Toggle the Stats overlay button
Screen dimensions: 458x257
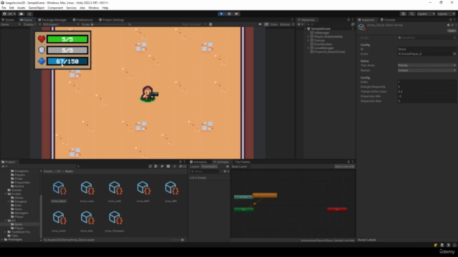click(273, 24)
